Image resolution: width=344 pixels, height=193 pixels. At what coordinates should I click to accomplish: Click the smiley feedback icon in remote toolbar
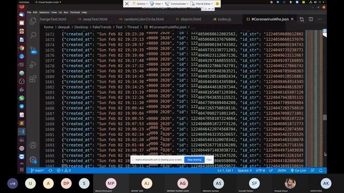point(217,4)
